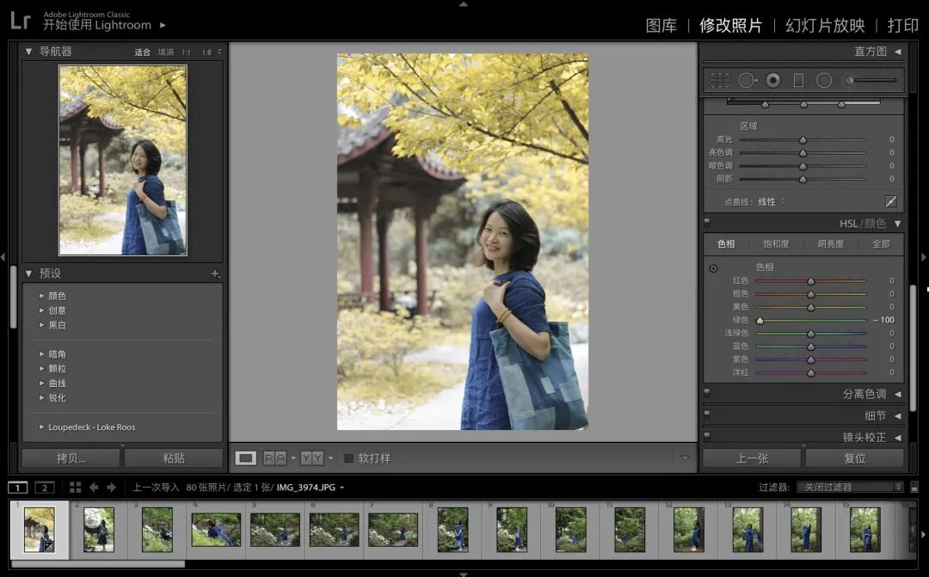Click the 拷贝... copy button
Screen dimensions: 929x577
71,458
